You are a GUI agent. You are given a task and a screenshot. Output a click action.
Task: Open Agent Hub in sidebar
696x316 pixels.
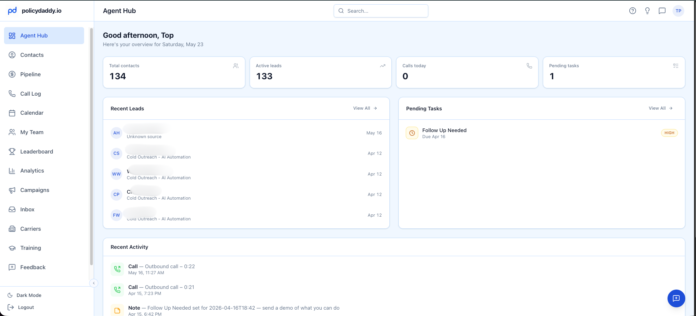point(44,35)
